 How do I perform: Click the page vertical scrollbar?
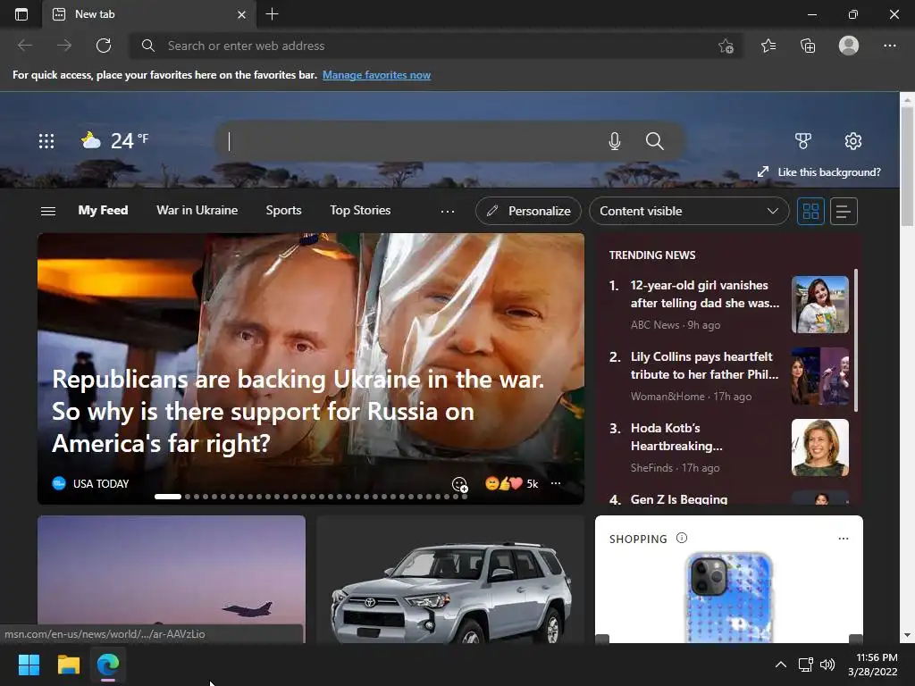pyautogui.click(x=907, y=167)
